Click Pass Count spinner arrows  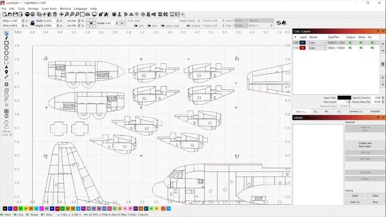pos(349,102)
